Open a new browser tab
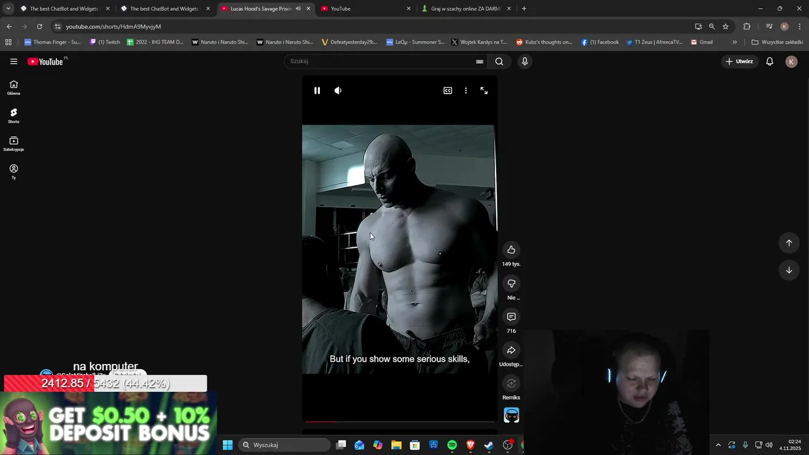The image size is (809, 455). (524, 9)
